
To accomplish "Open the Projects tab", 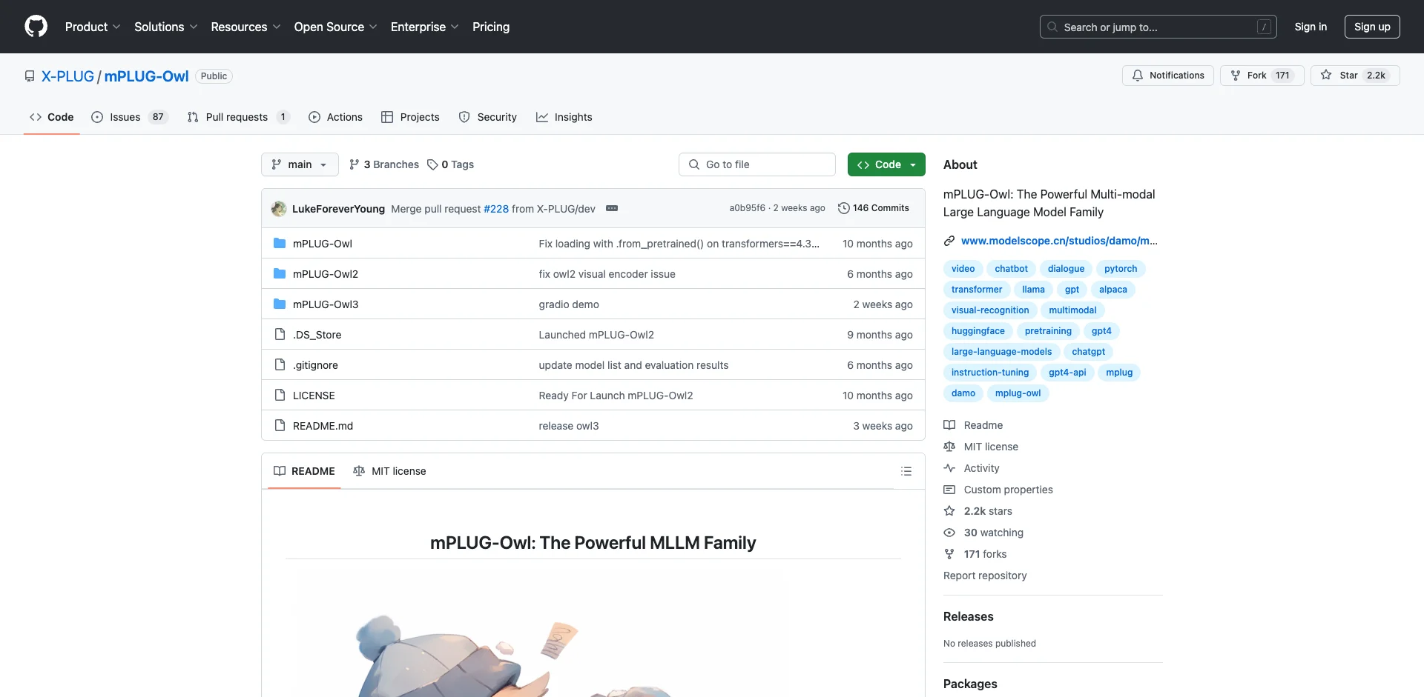I will [x=410, y=117].
